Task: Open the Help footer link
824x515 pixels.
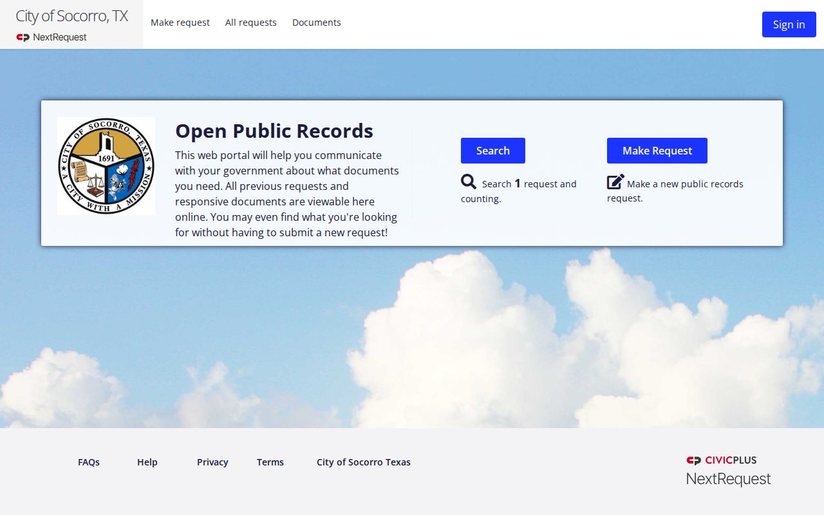Action: pyautogui.click(x=147, y=462)
